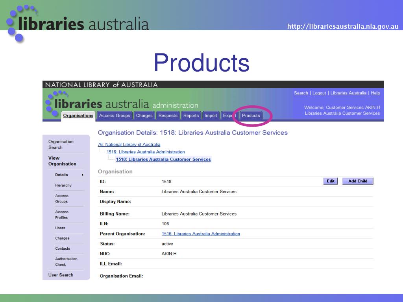
Task: Click the Organisation Details page heading
Action: [193, 133]
